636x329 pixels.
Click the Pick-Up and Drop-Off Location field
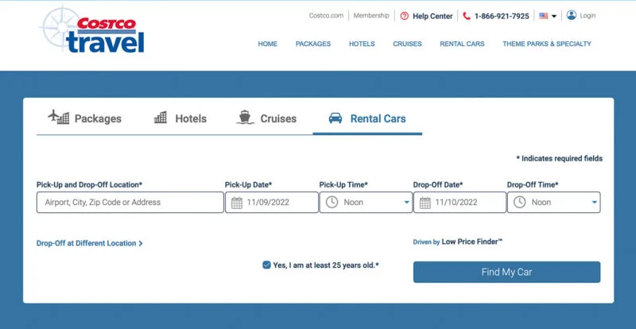point(130,203)
